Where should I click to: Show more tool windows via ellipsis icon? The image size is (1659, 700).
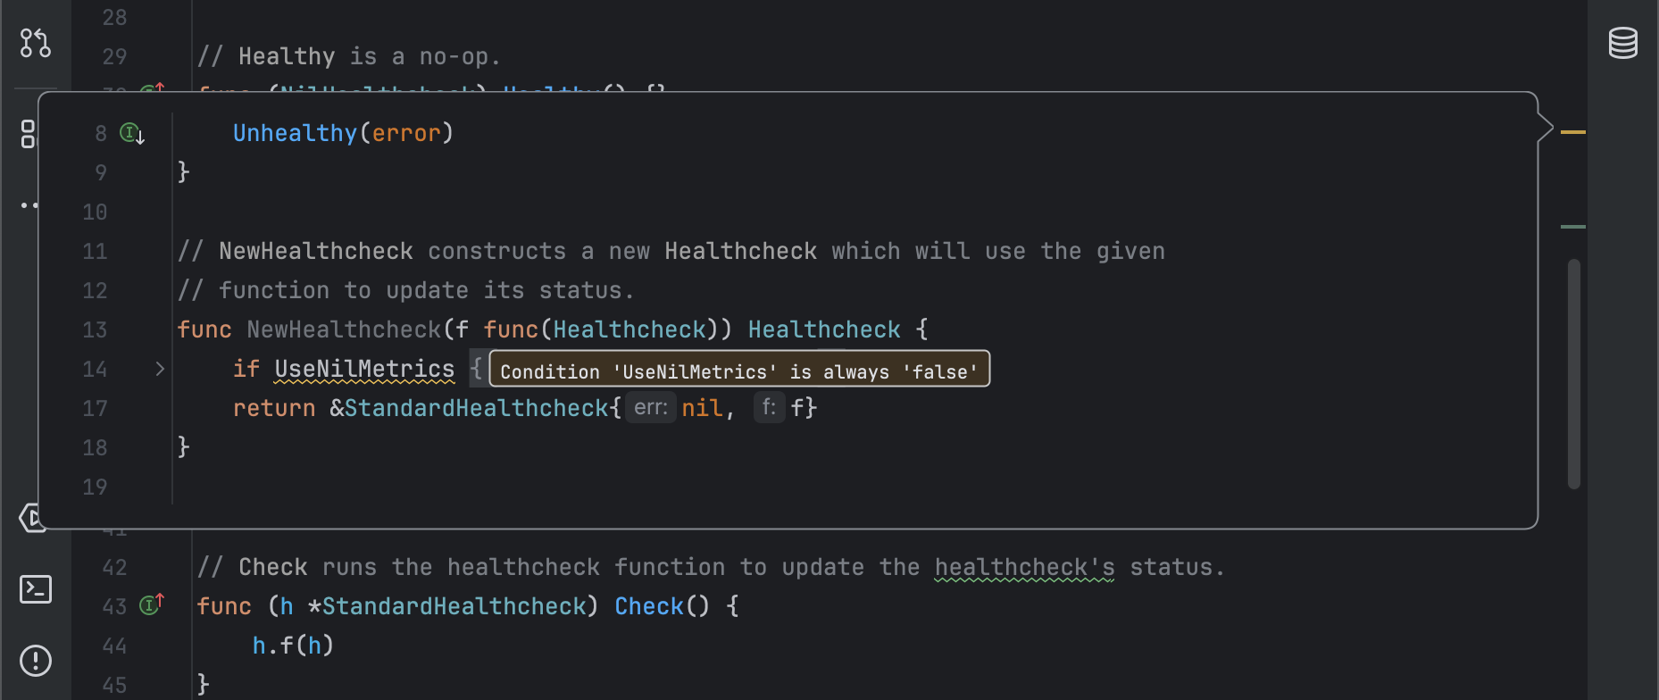(29, 205)
